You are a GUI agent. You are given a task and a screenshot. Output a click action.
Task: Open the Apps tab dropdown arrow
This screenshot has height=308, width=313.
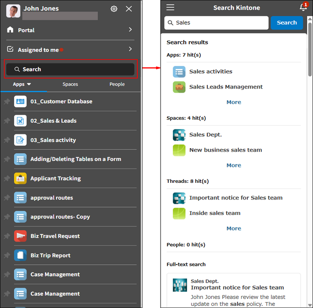[x=29, y=84]
